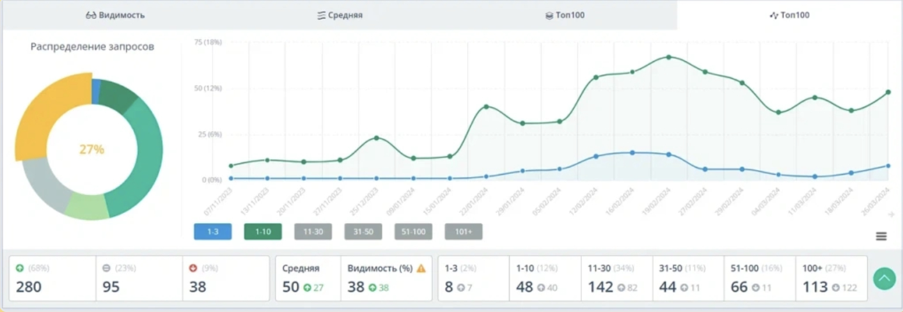Select the 100+ stat card showing 113
The image size is (903, 312).
831,278
